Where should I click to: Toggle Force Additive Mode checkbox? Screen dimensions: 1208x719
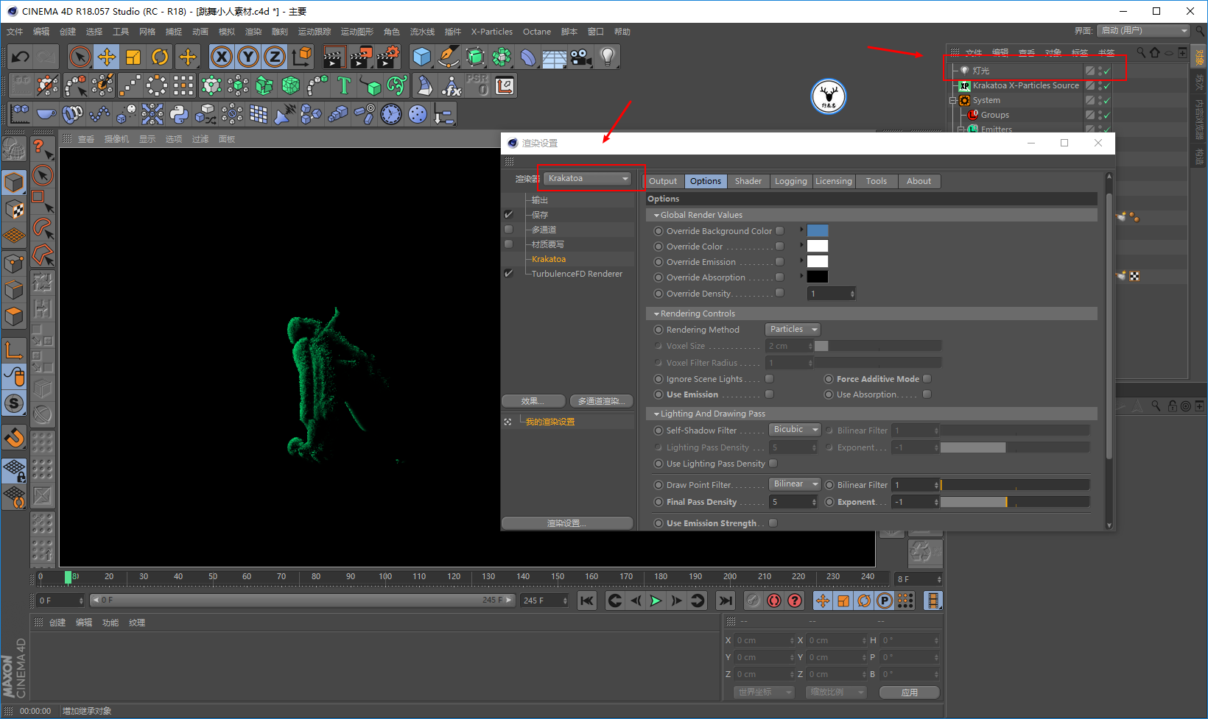pyautogui.click(x=927, y=378)
